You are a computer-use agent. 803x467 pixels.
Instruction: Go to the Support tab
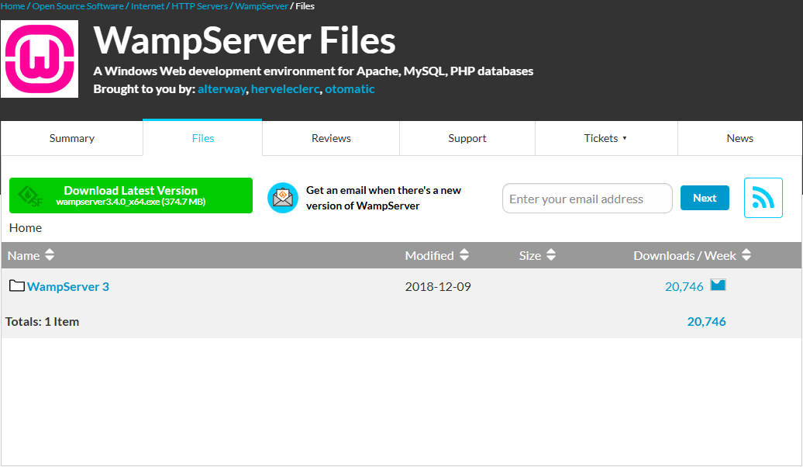[x=467, y=138]
